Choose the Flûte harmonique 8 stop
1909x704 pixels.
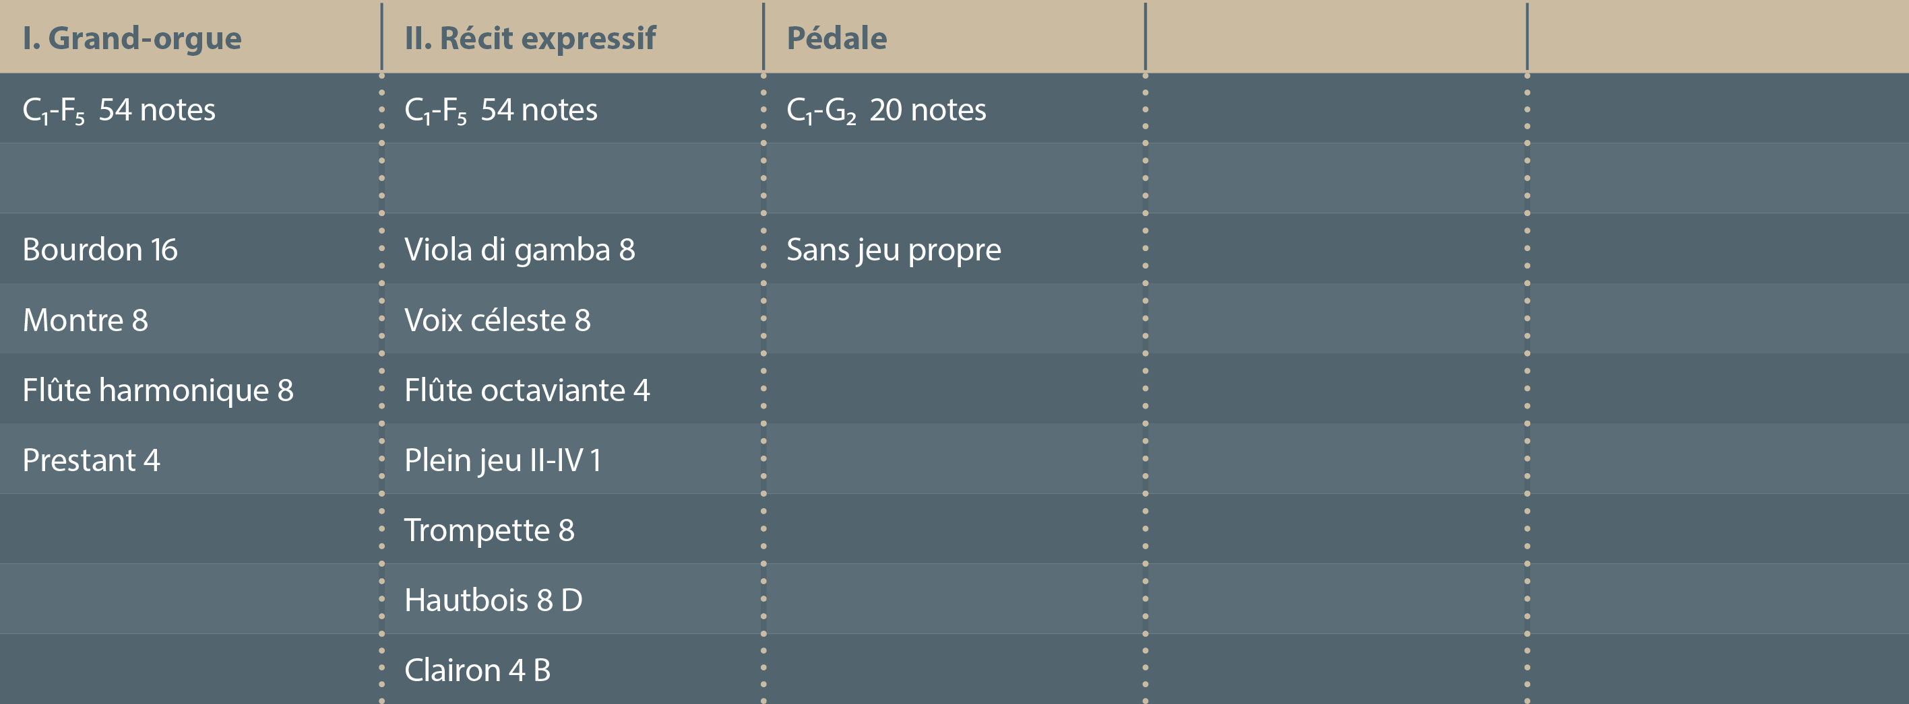point(158,390)
